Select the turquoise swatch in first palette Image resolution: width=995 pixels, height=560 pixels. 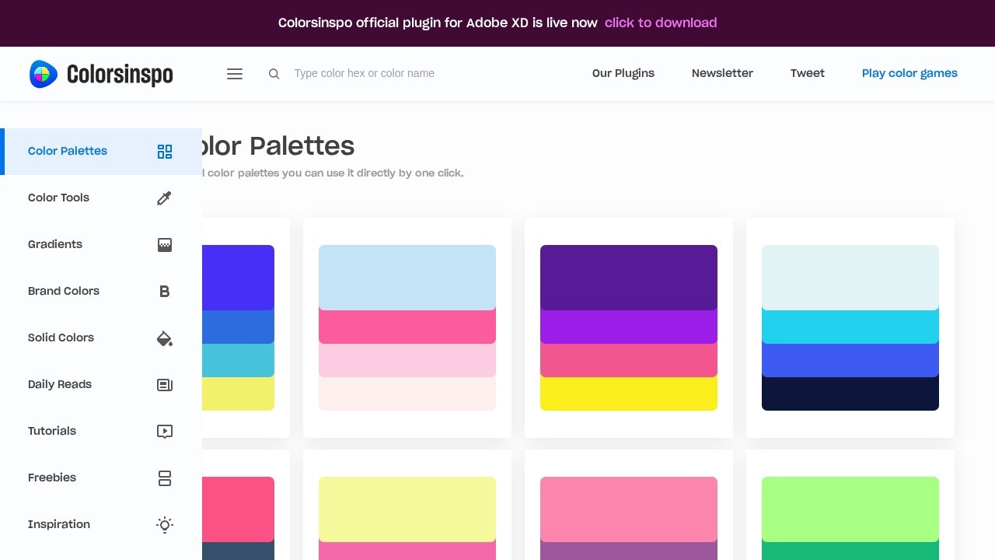pos(238,361)
